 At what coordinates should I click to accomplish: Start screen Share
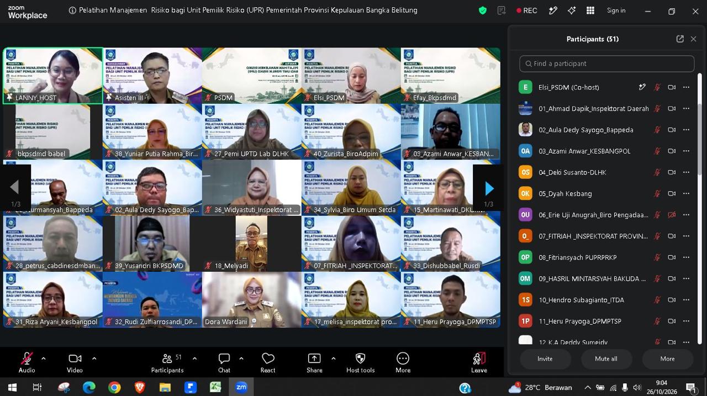tap(314, 363)
